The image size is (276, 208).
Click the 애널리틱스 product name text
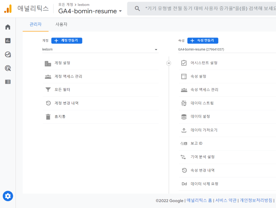33,8
